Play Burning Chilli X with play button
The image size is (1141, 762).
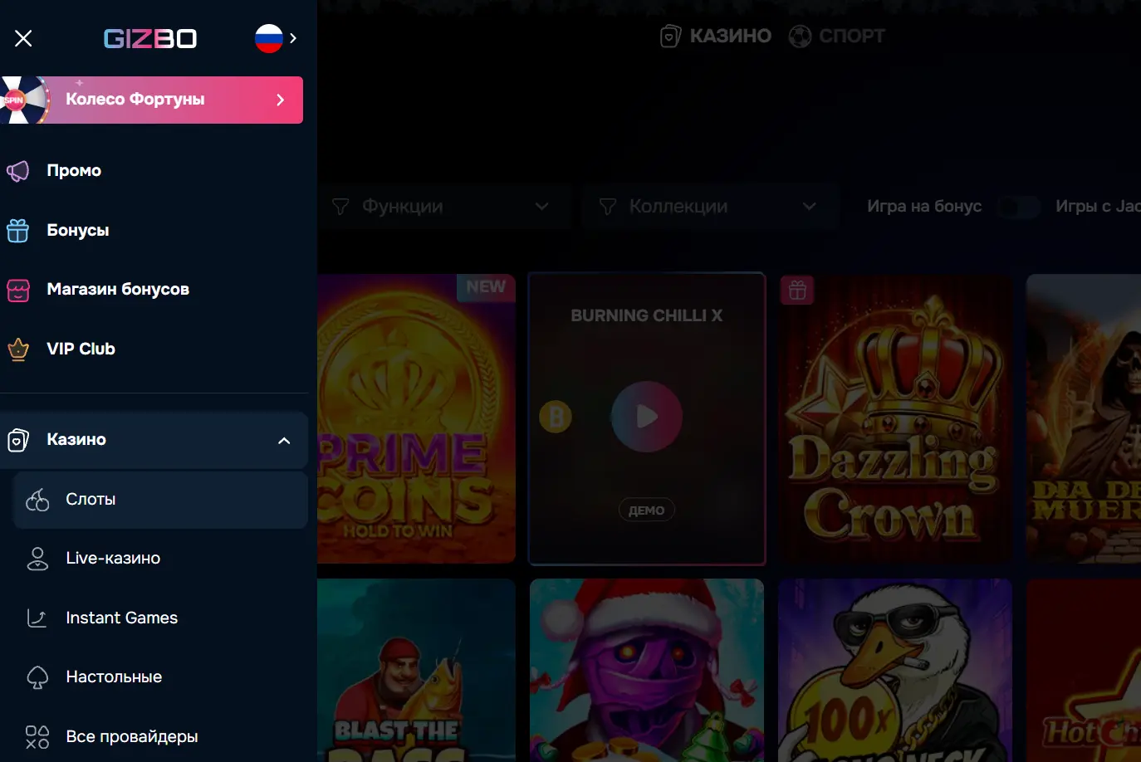click(x=647, y=417)
